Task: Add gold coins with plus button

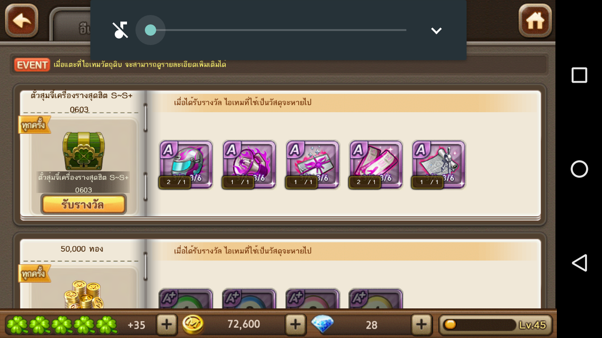Action: tap(295, 324)
